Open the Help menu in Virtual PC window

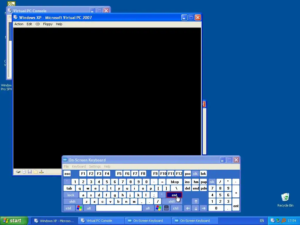[x=59, y=24]
